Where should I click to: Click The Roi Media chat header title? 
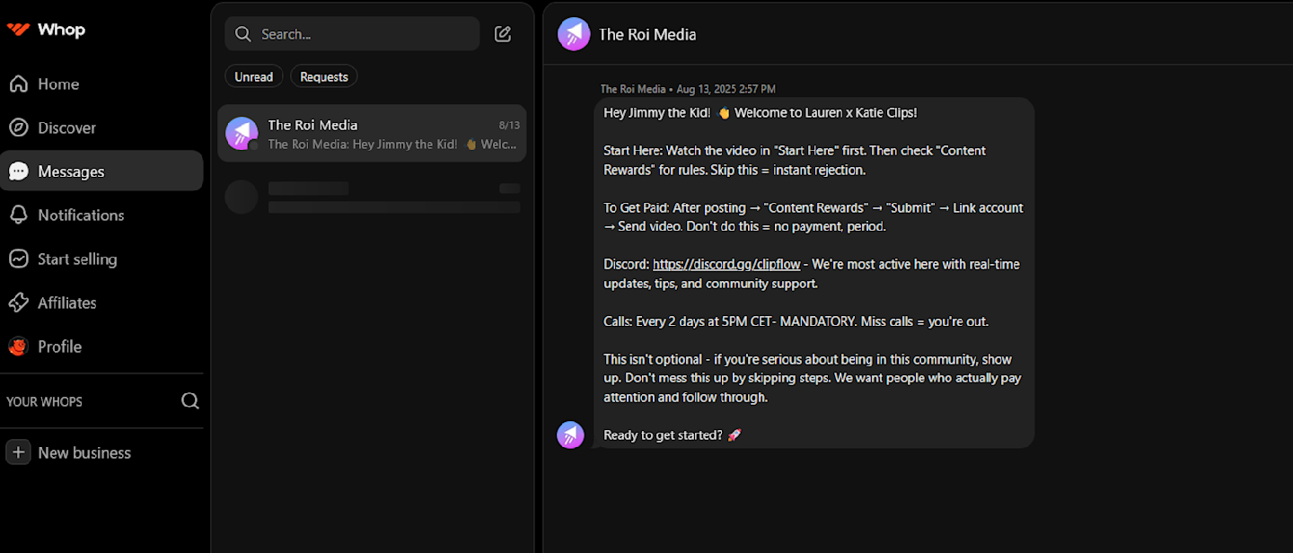(x=647, y=34)
